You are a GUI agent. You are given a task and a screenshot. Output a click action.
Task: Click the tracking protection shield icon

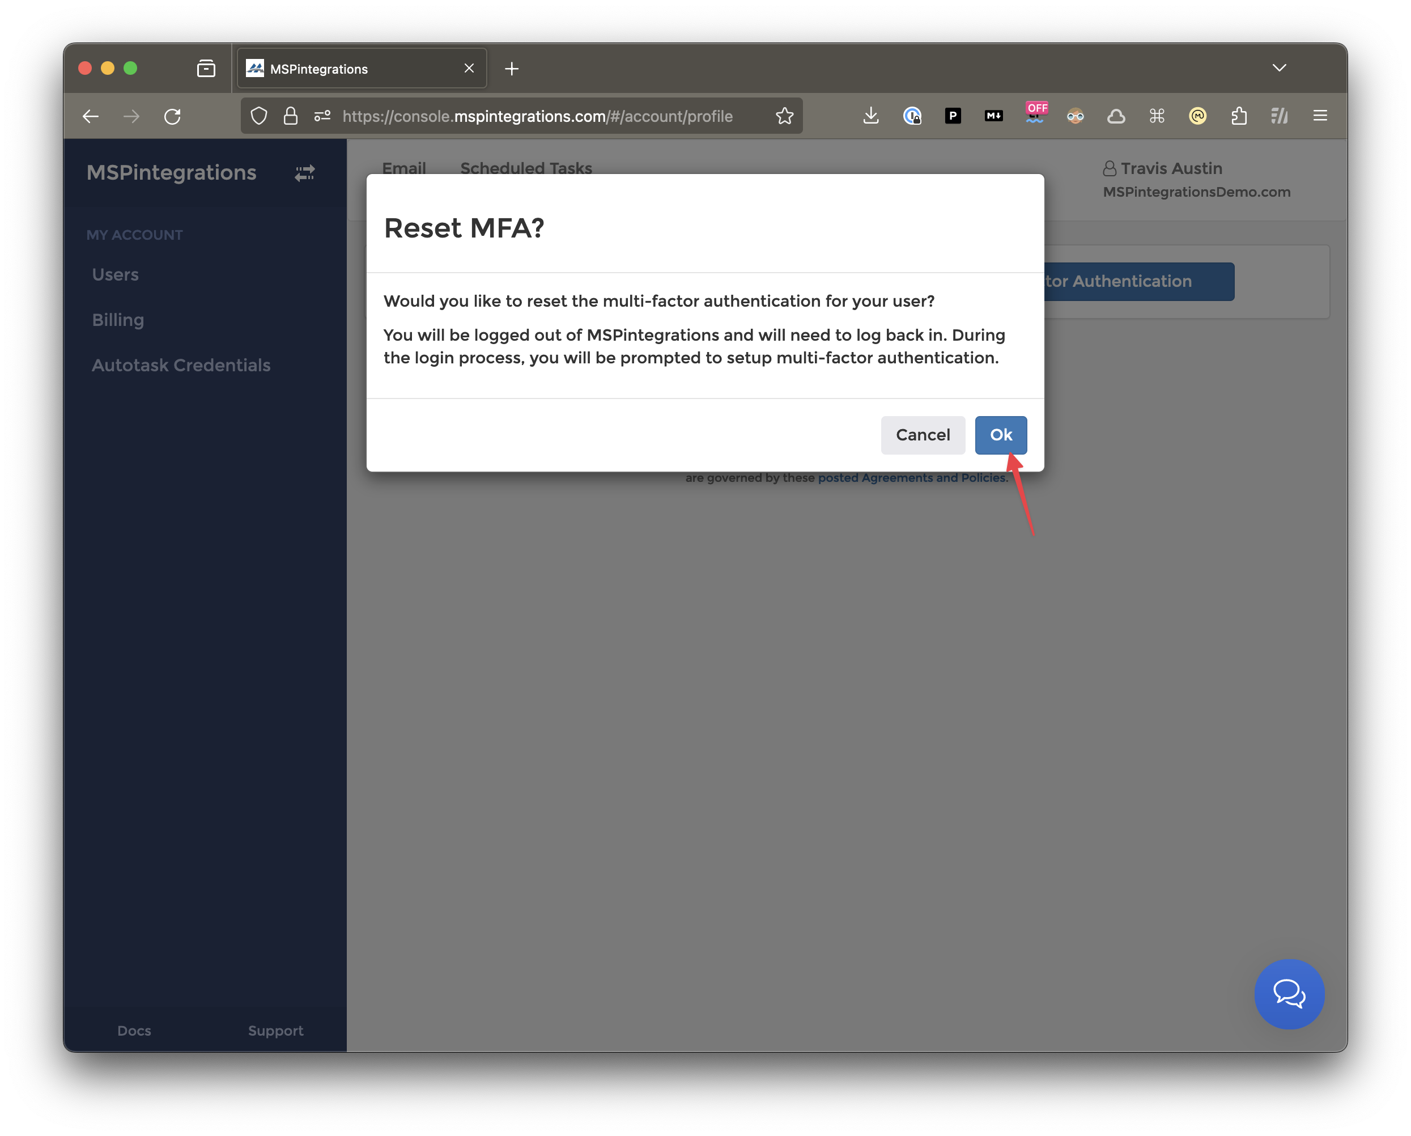tap(259, 116)
